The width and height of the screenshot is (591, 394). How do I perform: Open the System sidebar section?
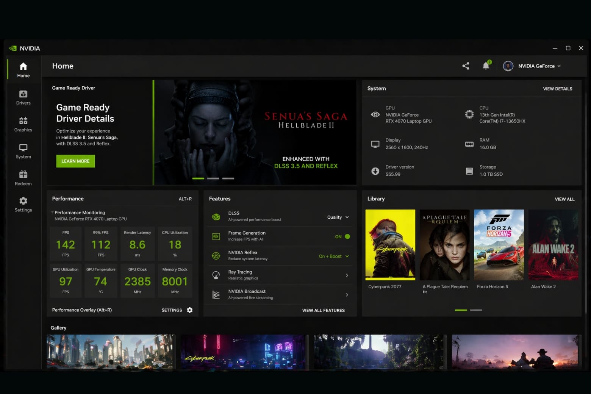coord(23,151)
